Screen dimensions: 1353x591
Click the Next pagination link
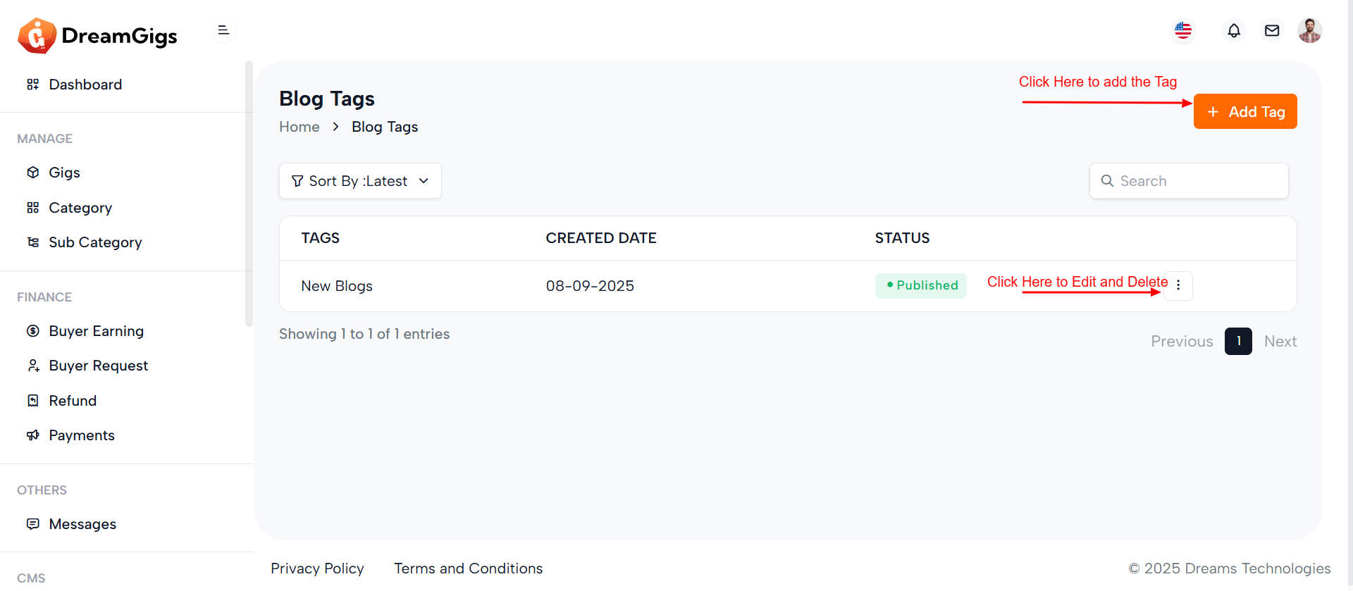[x=1280, y=342]
